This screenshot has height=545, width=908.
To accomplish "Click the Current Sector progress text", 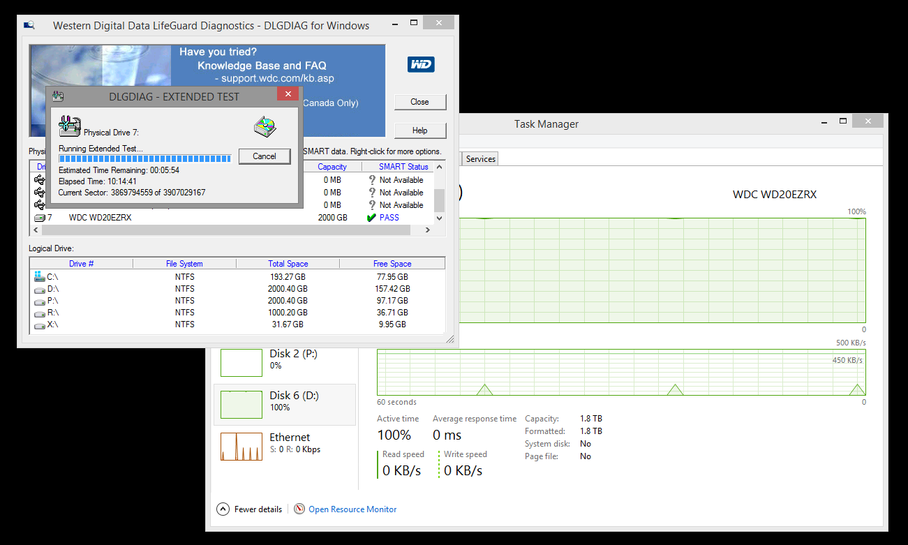I will pos(132,193).
